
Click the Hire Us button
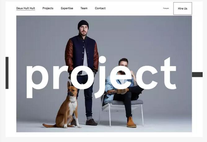click(183, 8)
